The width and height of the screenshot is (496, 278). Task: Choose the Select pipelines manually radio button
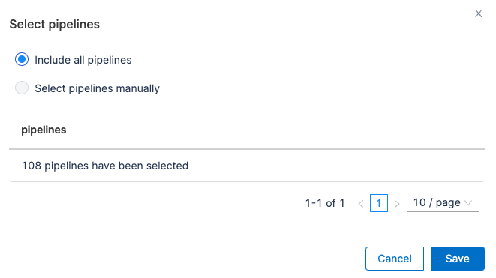click(22, 88)
